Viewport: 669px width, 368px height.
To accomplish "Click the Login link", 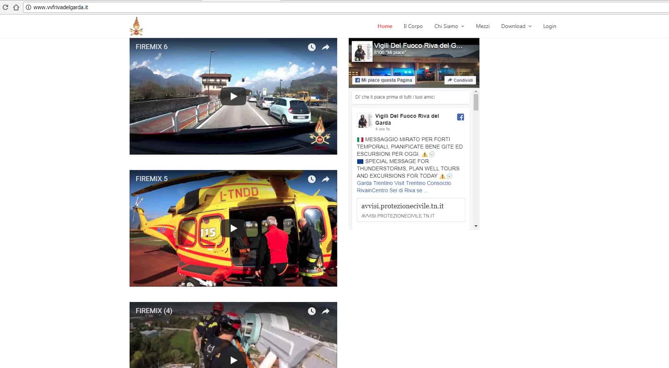I will [x=549, y=26].
